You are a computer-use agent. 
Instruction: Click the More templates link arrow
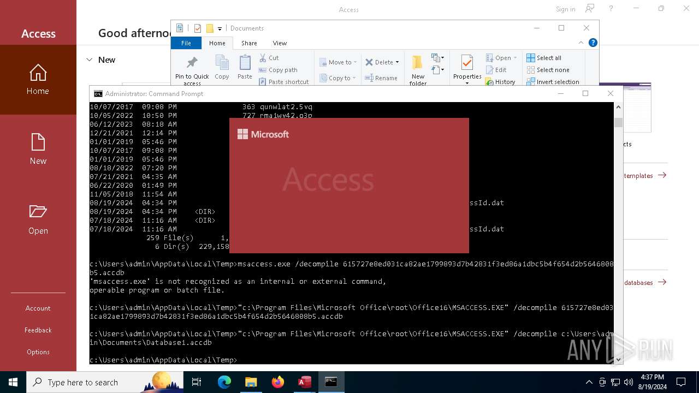tap(662, 175)
